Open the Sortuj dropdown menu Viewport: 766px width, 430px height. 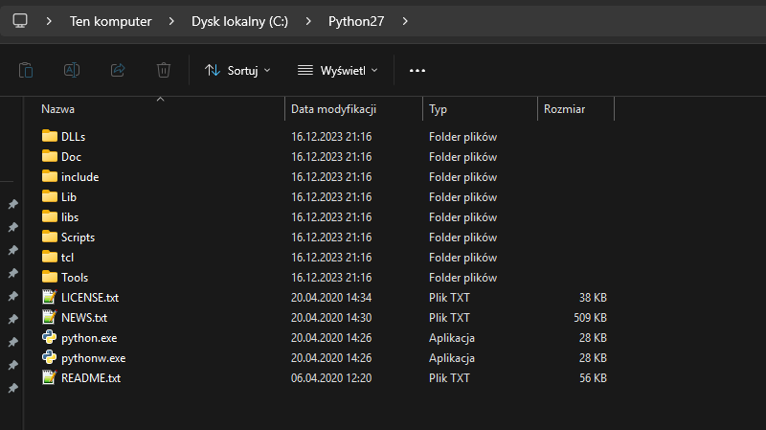pos(237,70)
